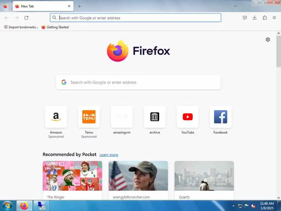The image size is (281, 211).
Task: Open a new tab with plus button
Action: click(x=79, y=6)
